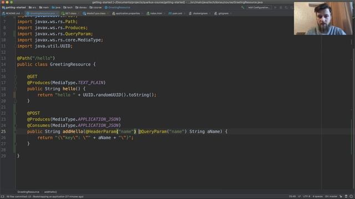Click the commit status message in status bar
This screenshot has width=355, height=199.
coord(45,197)
